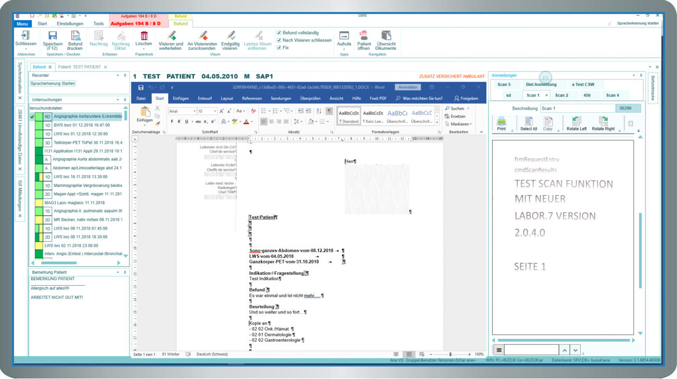
Task: Uncheck Nach Visieren schliessen checkbox
Action: pos(279,40)
